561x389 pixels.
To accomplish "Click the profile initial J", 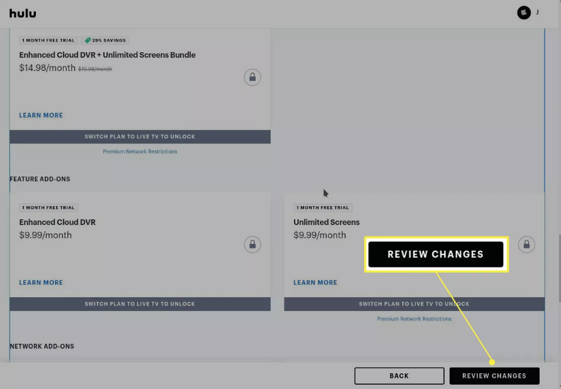I will click(537, 12).
